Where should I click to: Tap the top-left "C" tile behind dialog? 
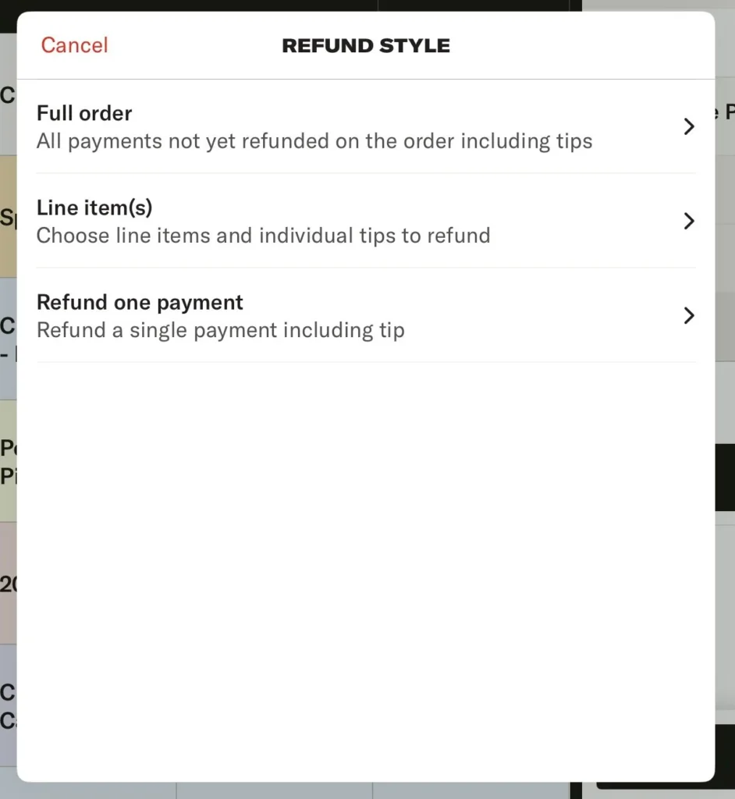pyautogui.click(x=8, y=95)
